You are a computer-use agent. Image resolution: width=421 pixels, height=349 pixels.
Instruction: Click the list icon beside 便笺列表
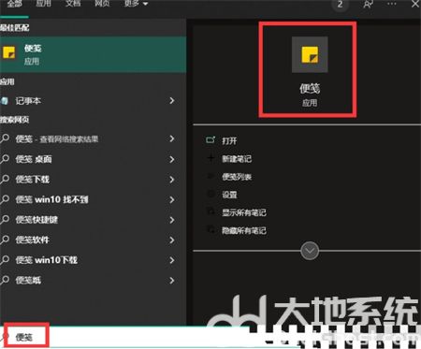210,176
